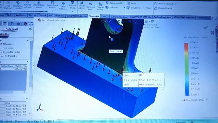Switch to the 3D Views tab

[19, 121]
